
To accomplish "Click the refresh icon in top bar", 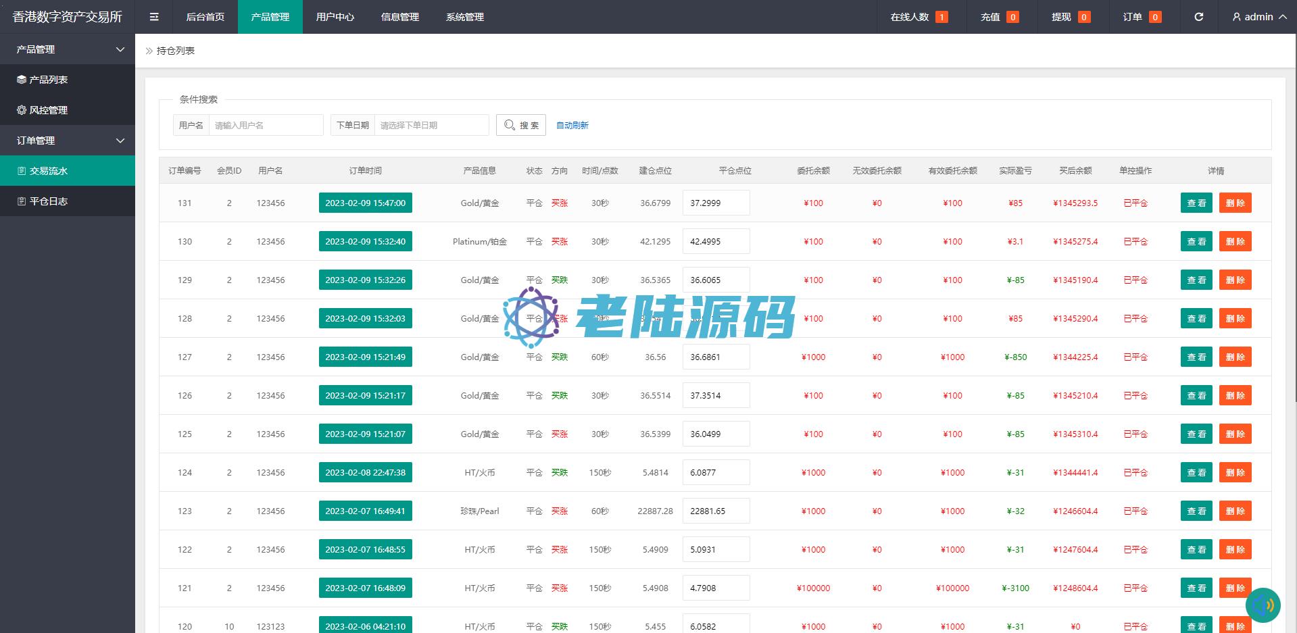I will (x=1198, y=17).
